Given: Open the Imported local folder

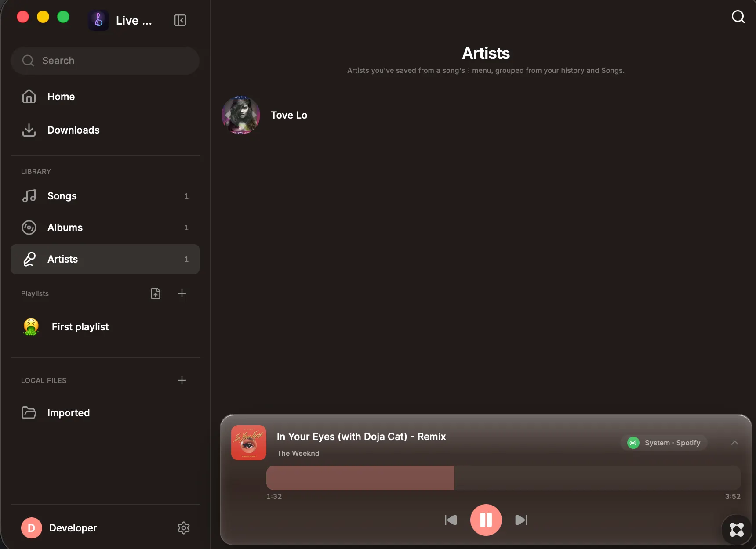Looking at the screenshot, I should tap(105, 413).
